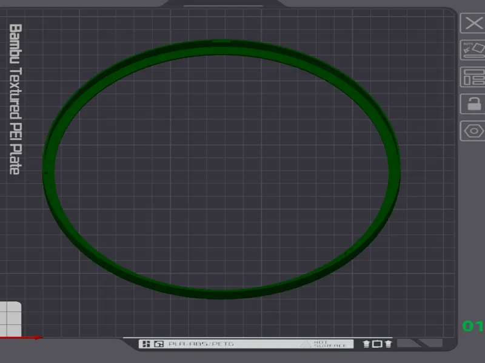485x363 pixels.
Task: Click the Bambu Textured PEI Plate label
Action: [x=16, y=99]
